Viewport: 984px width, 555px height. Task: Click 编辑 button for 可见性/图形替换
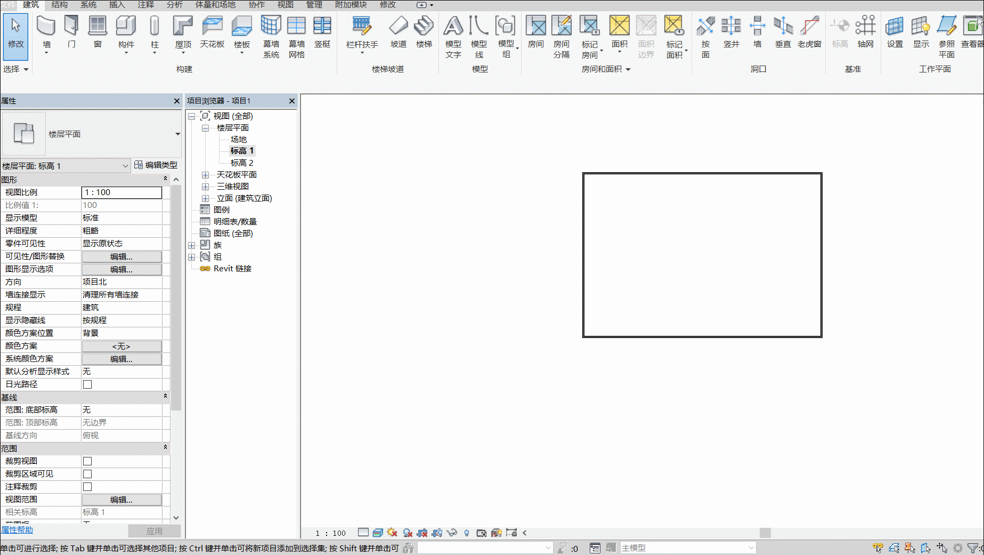(121, 256)
